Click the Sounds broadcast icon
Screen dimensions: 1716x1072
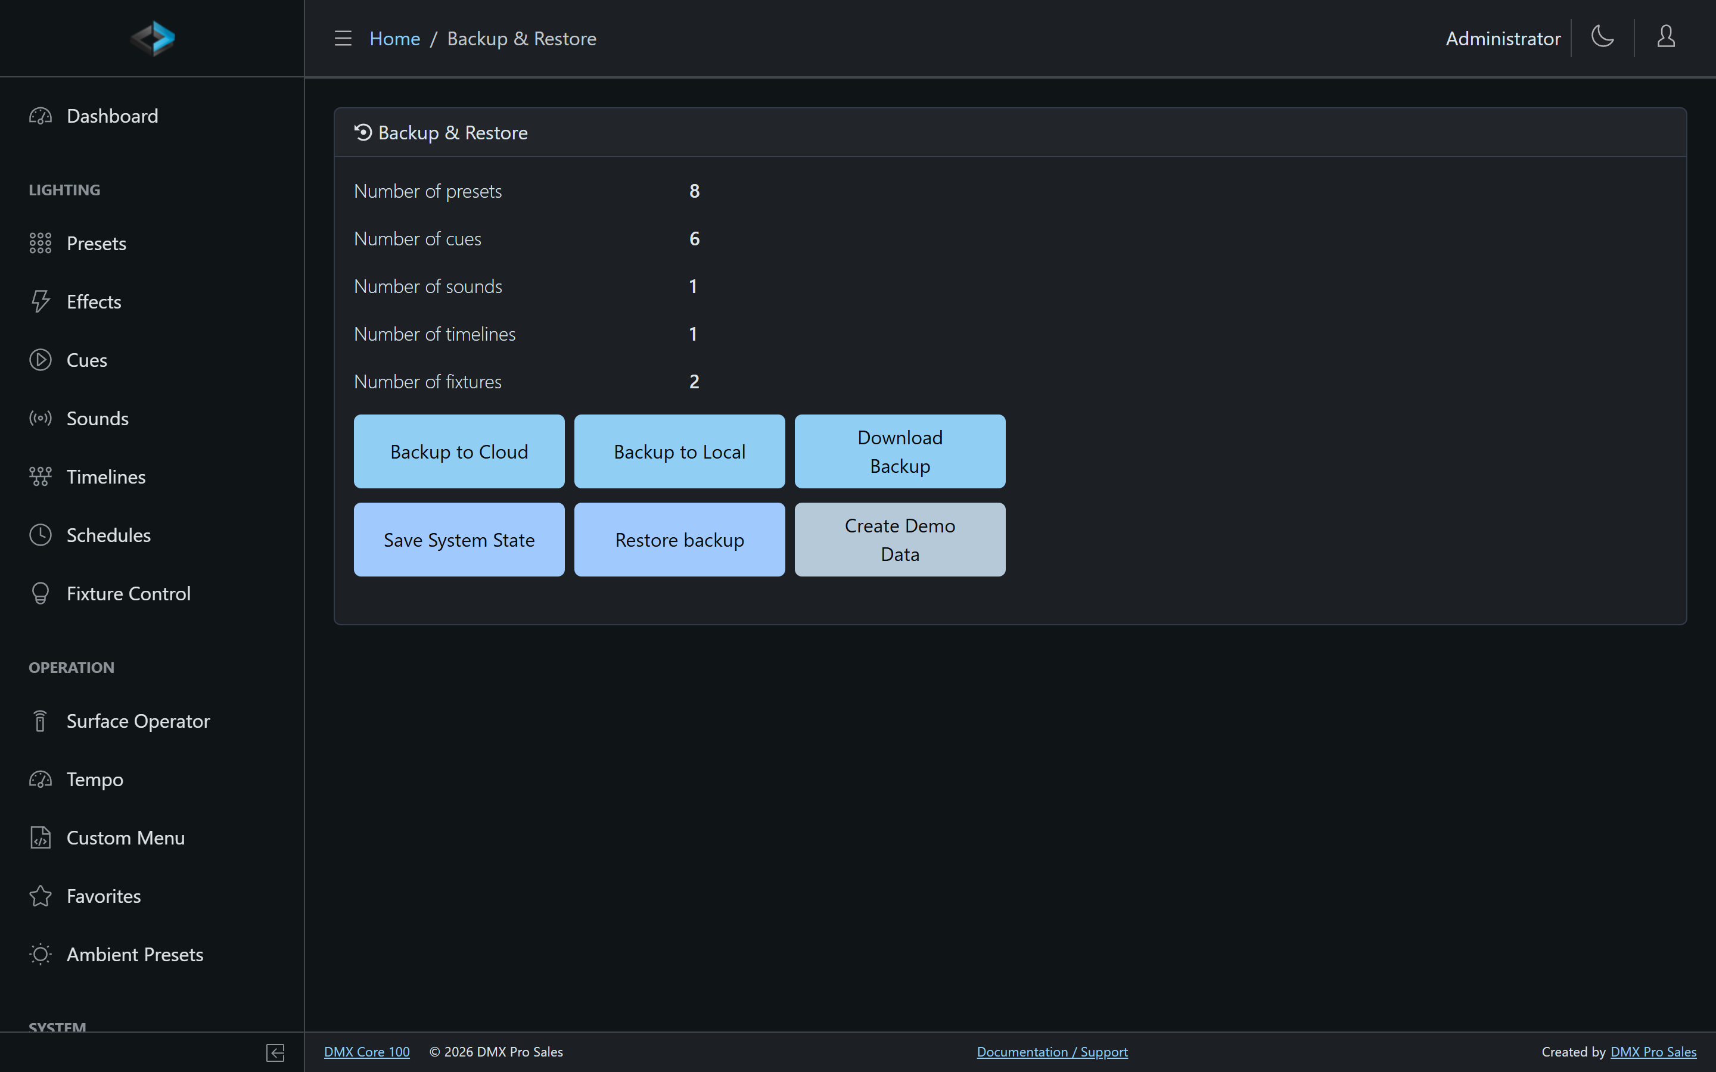(41, 418)
